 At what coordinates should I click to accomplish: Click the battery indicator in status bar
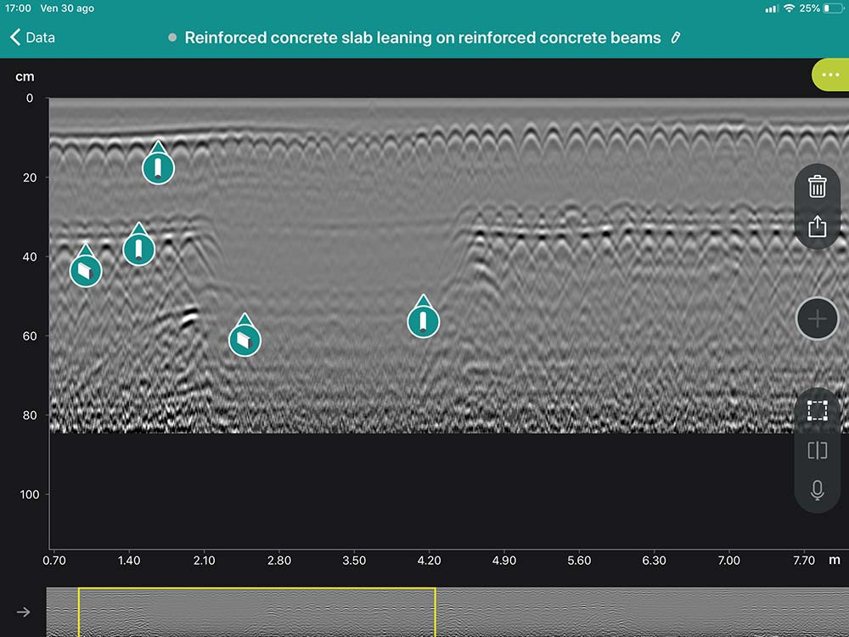click(x=833, y=8)
